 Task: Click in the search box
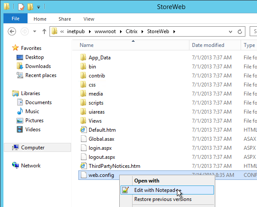click(x=253, y=31)
